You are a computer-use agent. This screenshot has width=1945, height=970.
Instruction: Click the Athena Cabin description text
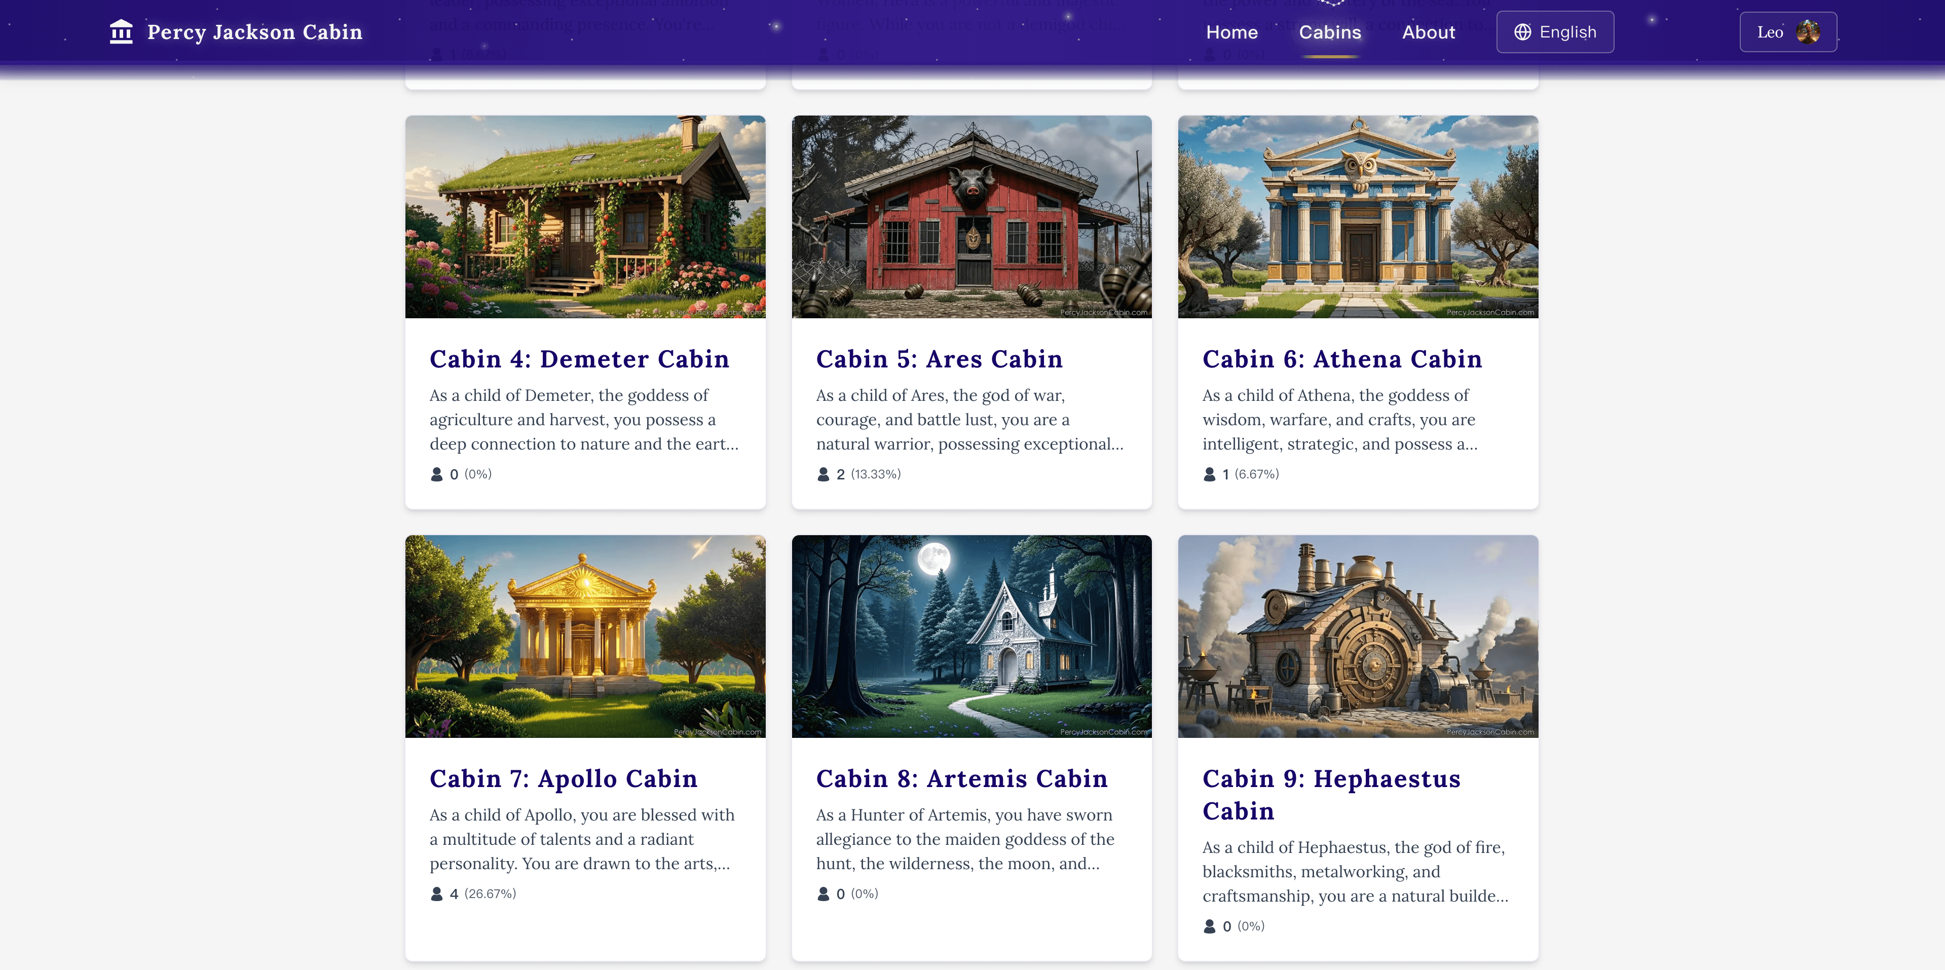tap(1339, 420)
